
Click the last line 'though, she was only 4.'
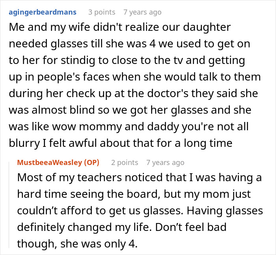(77, 244)
